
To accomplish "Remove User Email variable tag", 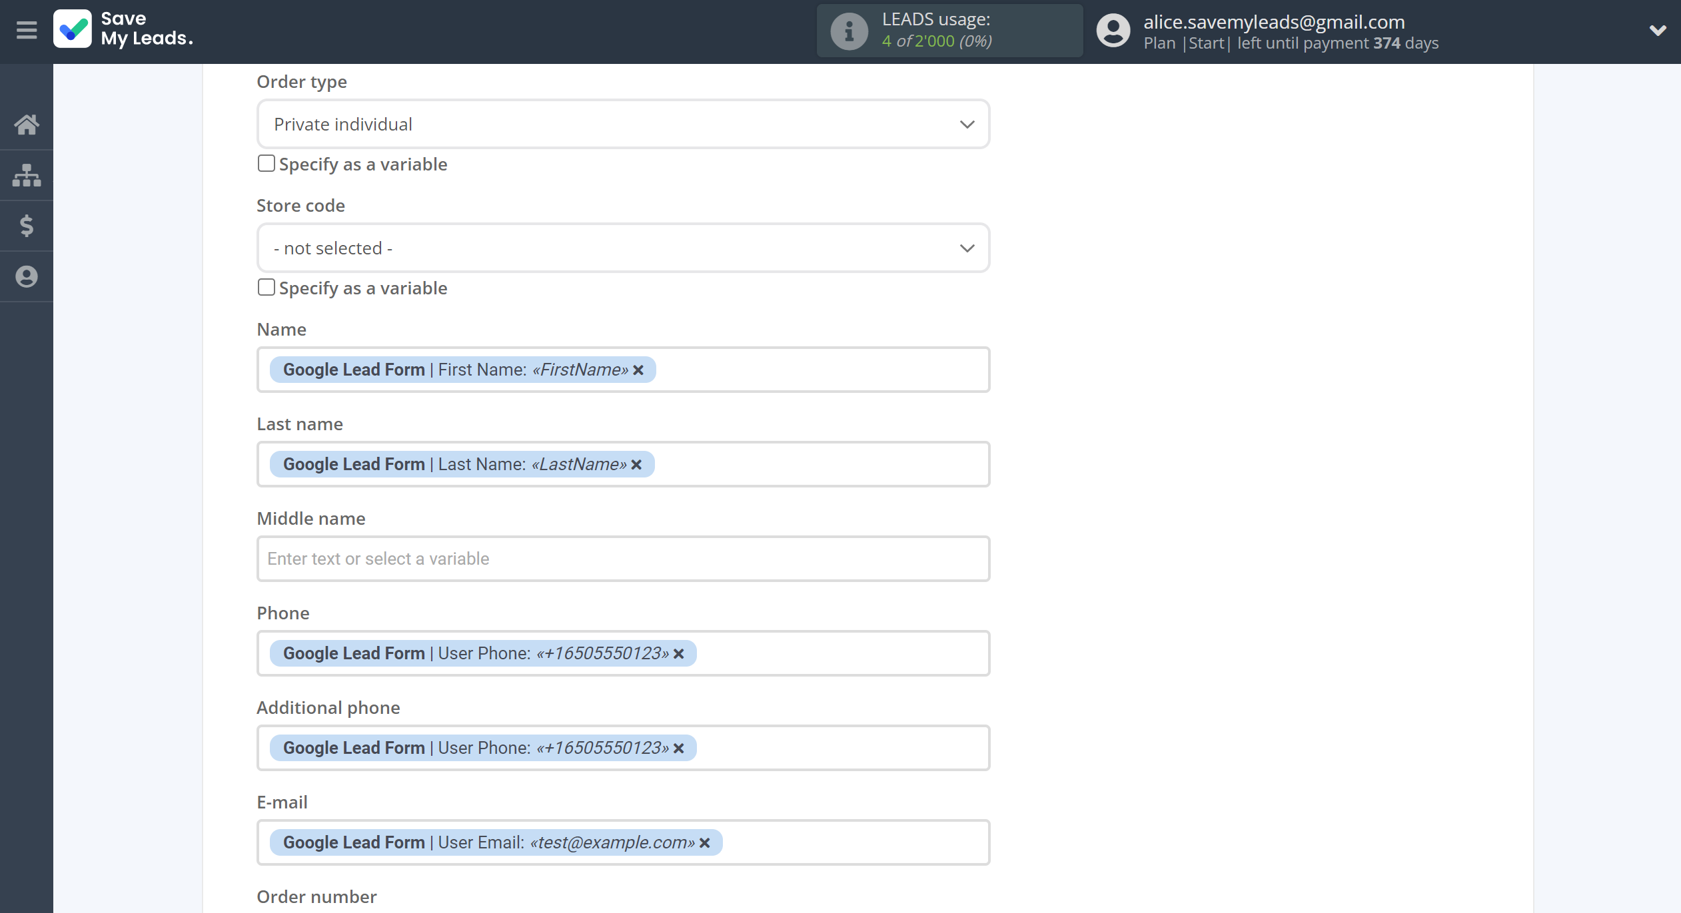I will click(704, 843).
